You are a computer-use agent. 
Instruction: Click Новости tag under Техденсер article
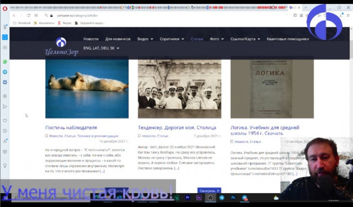148,136
